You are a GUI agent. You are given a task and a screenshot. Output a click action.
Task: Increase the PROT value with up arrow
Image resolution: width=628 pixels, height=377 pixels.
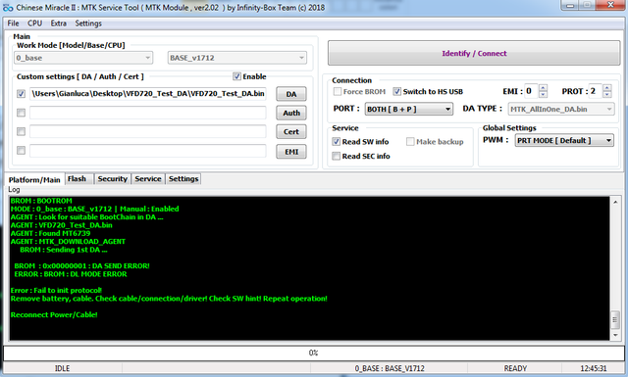[606, 88]
